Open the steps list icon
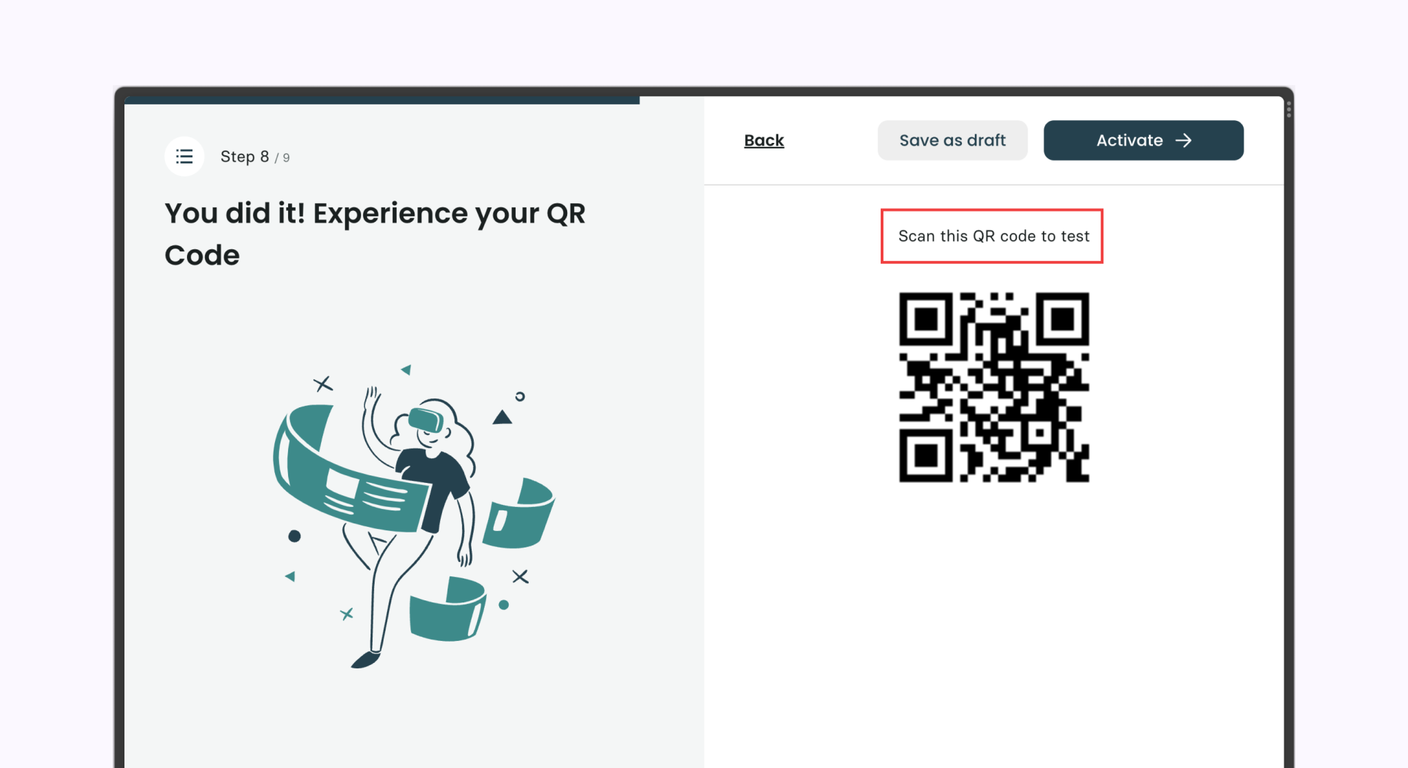The width and height of the screenshot is (1408, 768). coord(184,156)
